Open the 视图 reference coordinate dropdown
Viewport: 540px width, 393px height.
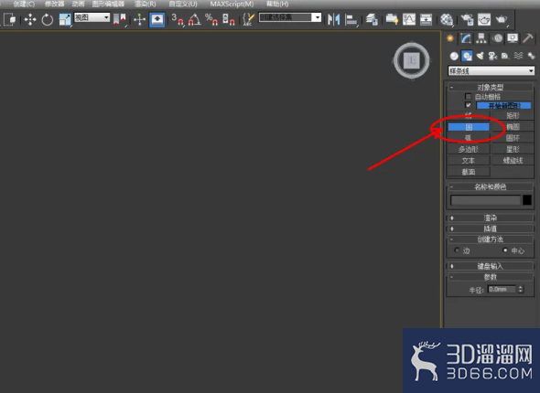(92, 17)
